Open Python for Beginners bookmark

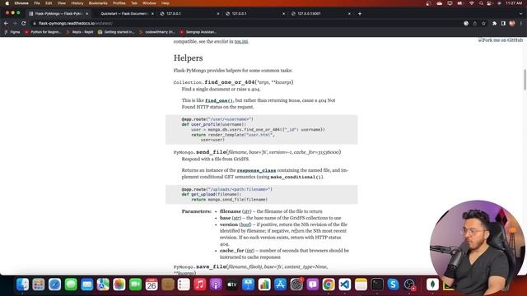(x=43, y=32)
